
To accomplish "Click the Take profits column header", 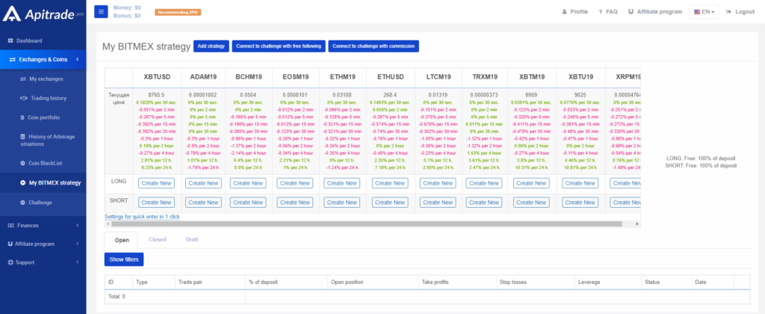I will (x=456, y=283).
